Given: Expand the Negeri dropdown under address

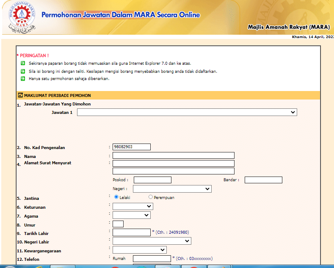Looking at the screenshot, I should [172, 189].
